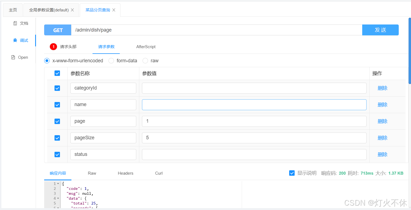
Task: Delete the pageSize row via 删除
Action: [x=382, y=138]
